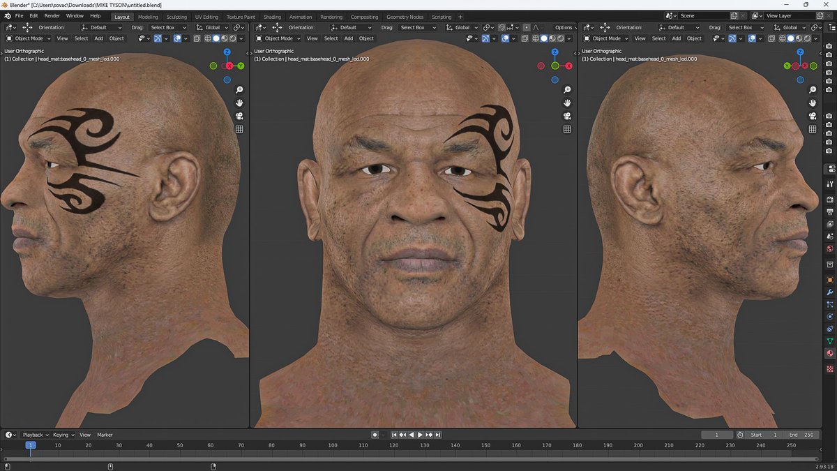Switch to the Geometry Nodes workspace tab
This screenshot has height=471, width=837.
(405, 17)
